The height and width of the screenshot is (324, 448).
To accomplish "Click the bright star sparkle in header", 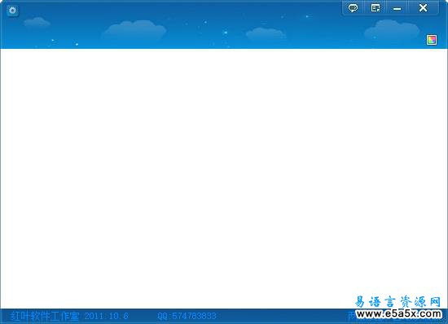I will tap(226, 33).
